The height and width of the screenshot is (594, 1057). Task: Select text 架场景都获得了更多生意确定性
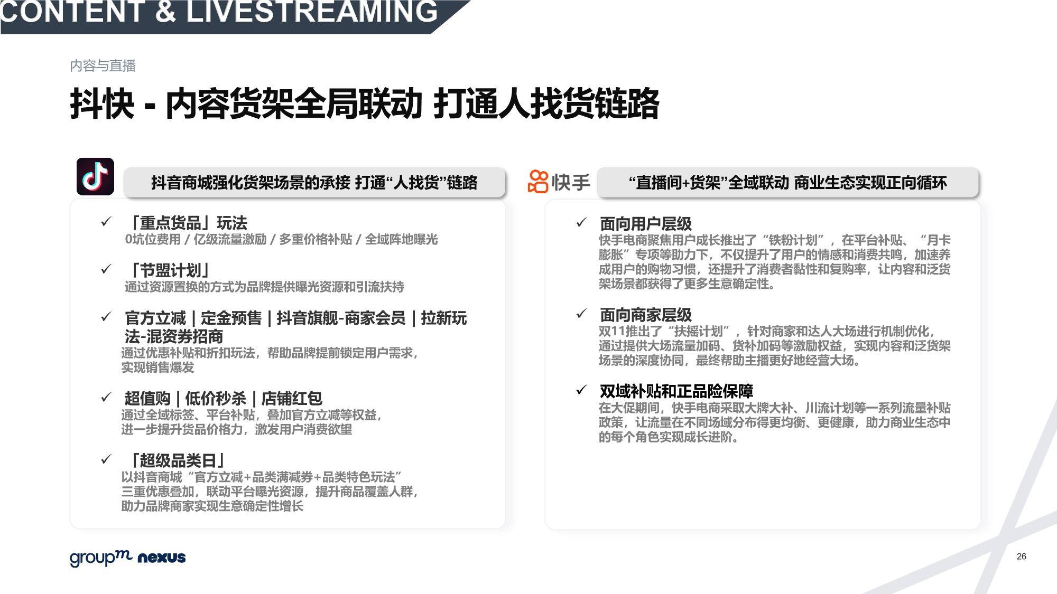[x=688, y=284]
